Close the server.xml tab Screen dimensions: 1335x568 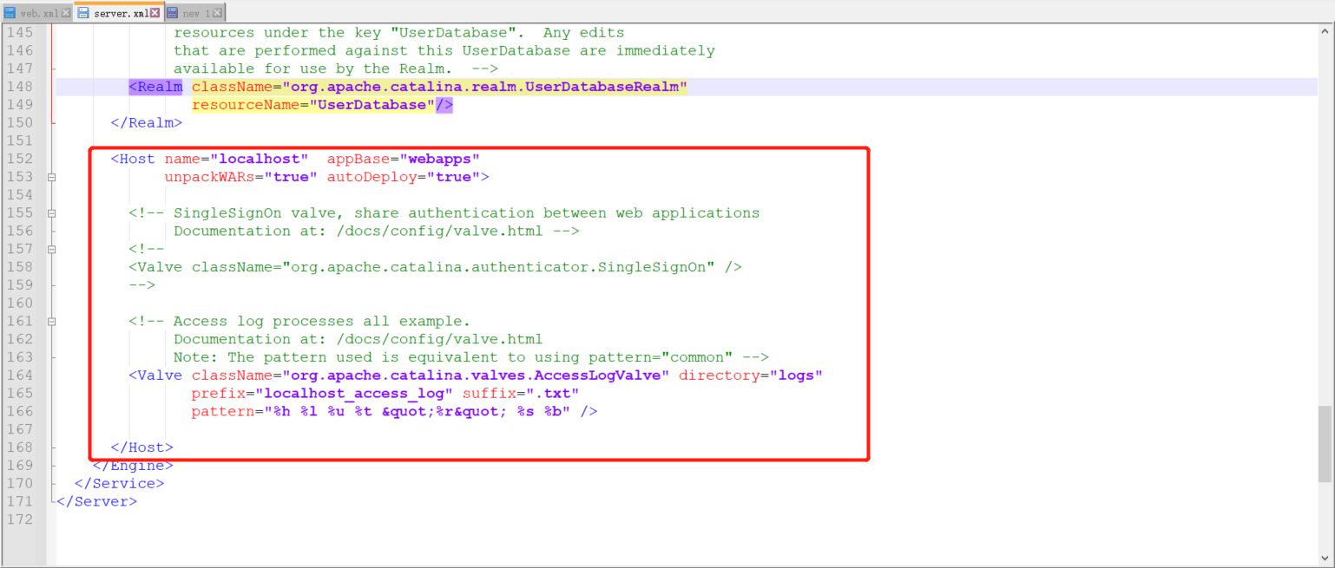click(x=155, y=14)
